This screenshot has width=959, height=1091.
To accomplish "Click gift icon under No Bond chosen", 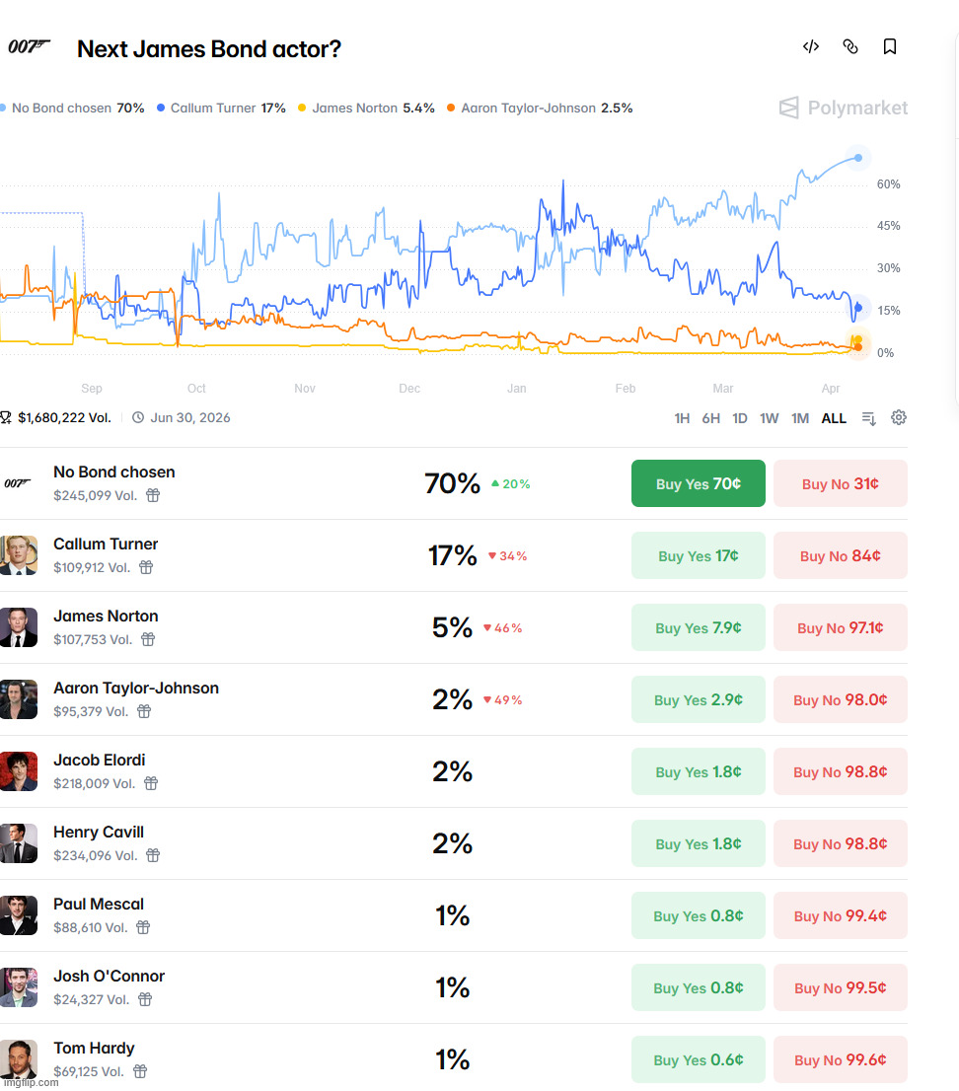I will [x=153, y=495].
